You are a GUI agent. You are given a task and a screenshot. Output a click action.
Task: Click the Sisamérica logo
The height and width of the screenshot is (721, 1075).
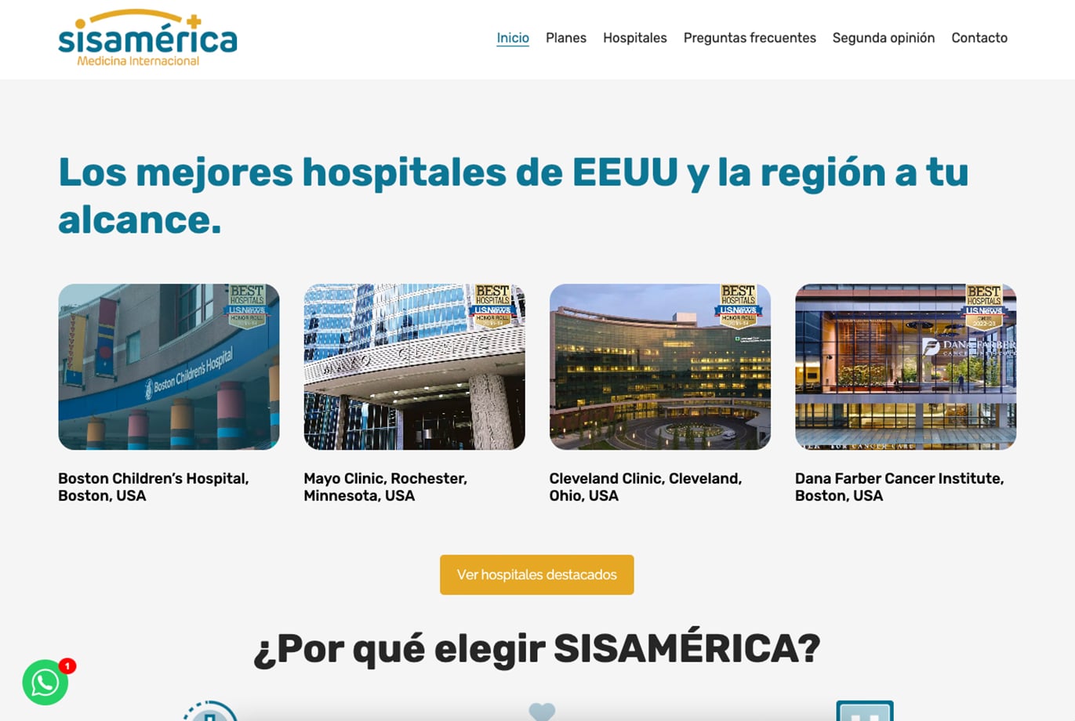[147, 38]
